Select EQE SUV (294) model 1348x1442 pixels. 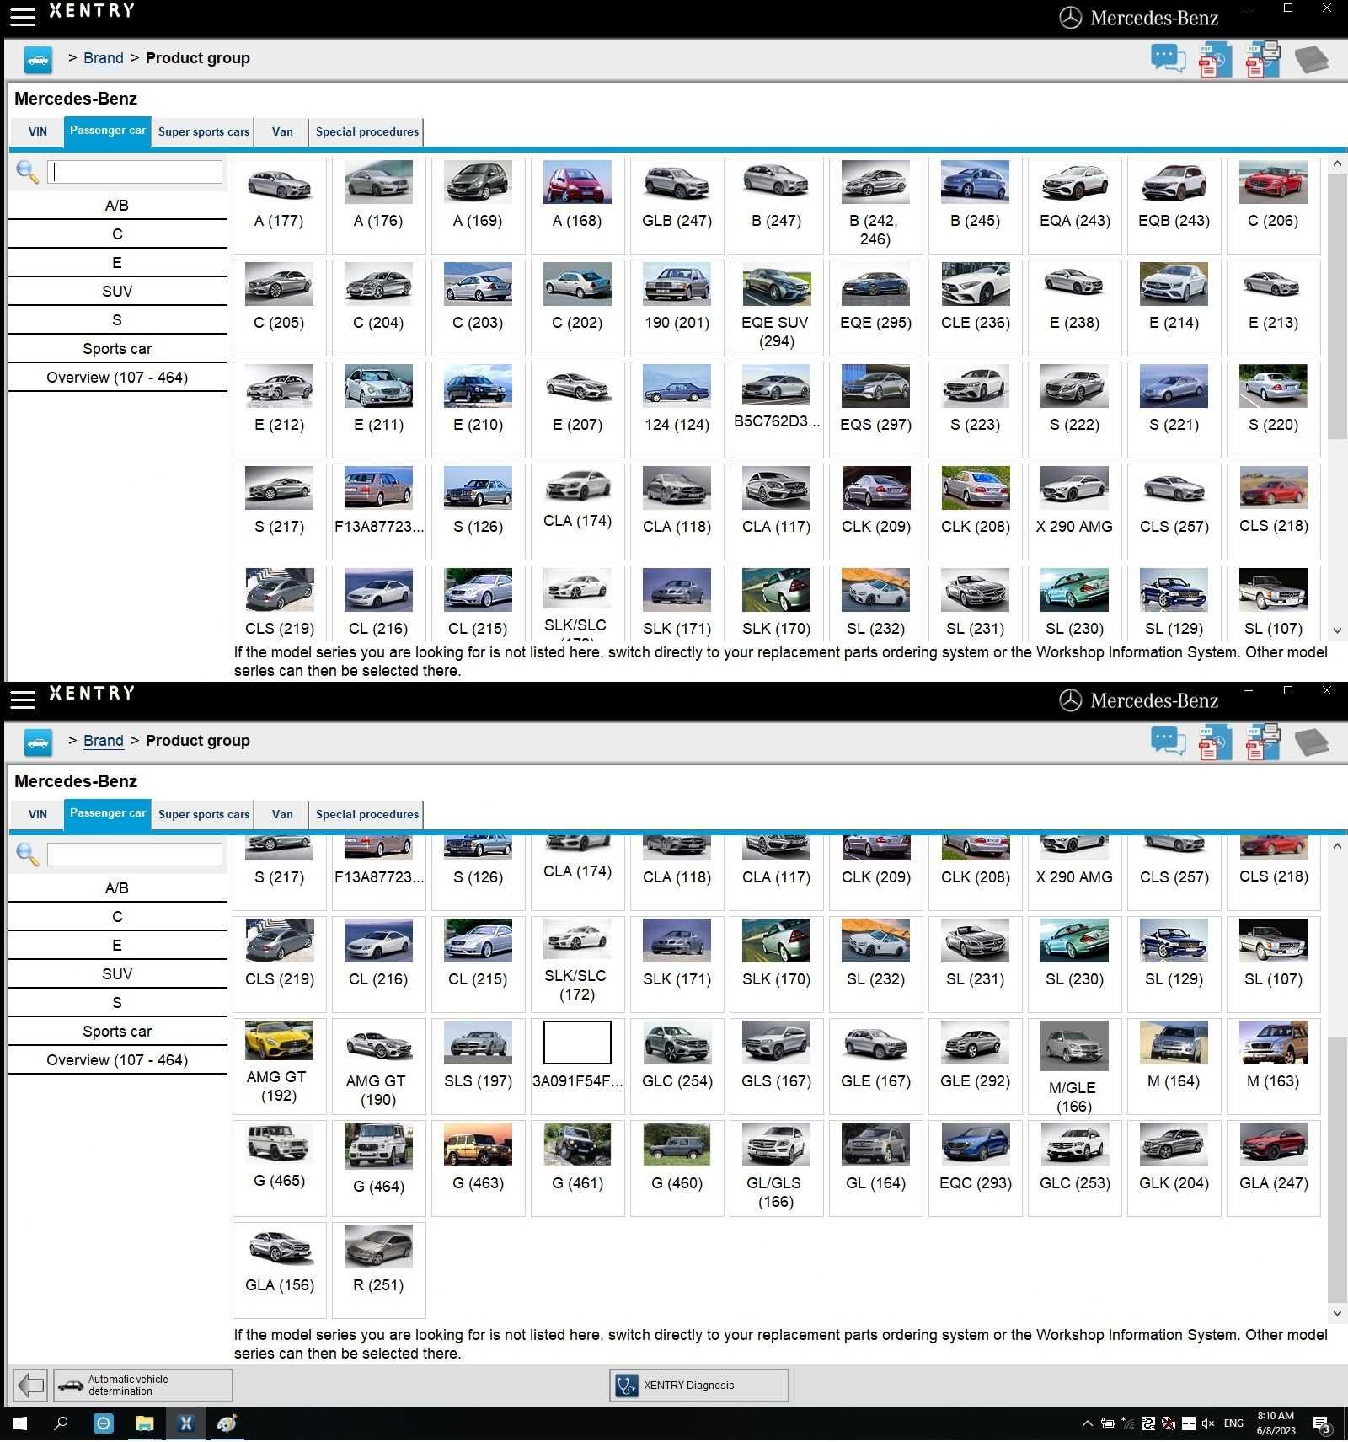[x=776, y=307]
